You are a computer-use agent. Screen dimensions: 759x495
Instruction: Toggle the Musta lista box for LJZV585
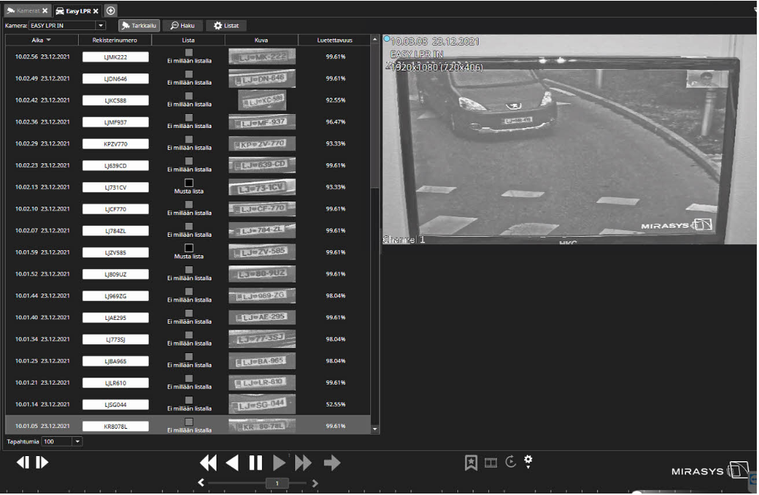188,248
